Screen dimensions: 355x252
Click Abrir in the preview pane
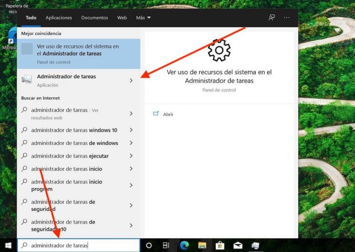[168, 114]
